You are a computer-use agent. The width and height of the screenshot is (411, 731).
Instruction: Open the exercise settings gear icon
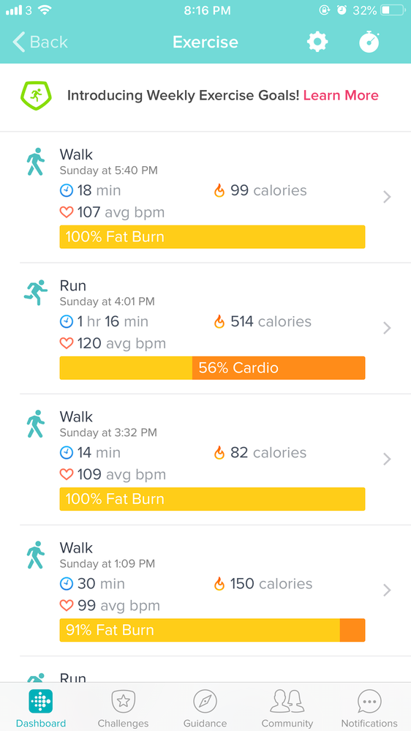(317, 42)
